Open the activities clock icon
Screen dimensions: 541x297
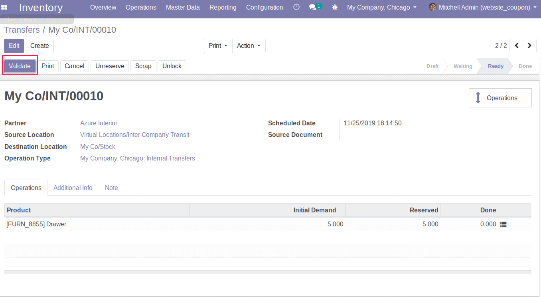pyautogui.click(x=296, y=7)
